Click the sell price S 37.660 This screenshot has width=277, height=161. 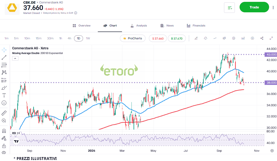coord(158,39)
